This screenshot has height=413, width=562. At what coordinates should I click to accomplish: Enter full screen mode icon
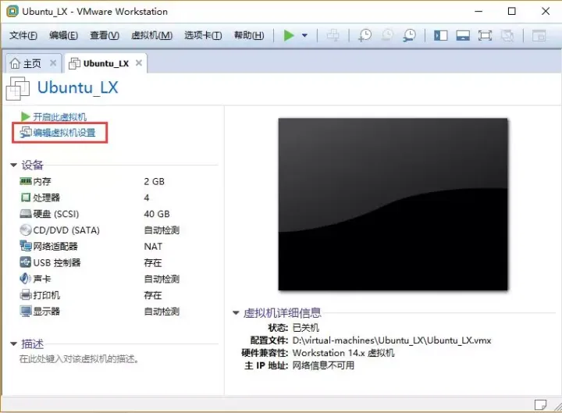tap(485, 35)
